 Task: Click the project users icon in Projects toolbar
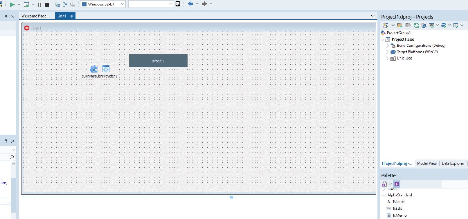pyautogui.click(x=424, y=25)
